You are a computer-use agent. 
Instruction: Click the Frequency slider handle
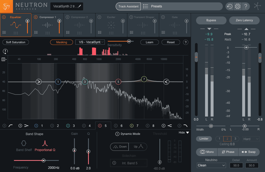tap(44, 160)
